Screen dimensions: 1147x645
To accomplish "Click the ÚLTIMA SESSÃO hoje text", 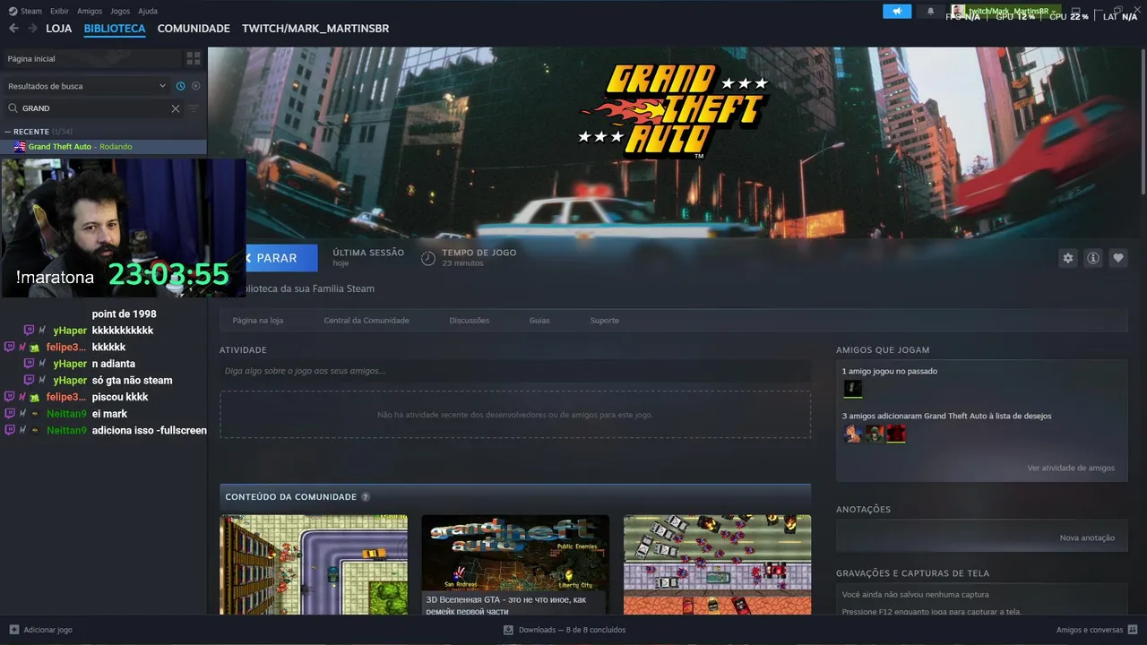I will coord(367,258).
